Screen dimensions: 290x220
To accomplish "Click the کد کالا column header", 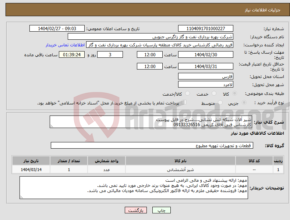I will click(x=254, y=161).
